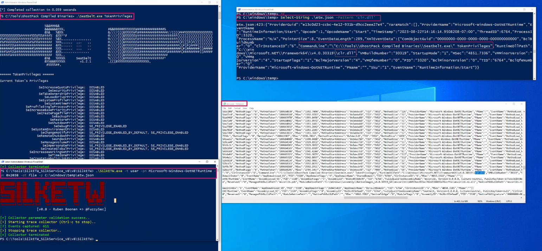Click the highlighted clr.dll text in Notepad
This screenshot has width=542, height=251.
[479, 173]
